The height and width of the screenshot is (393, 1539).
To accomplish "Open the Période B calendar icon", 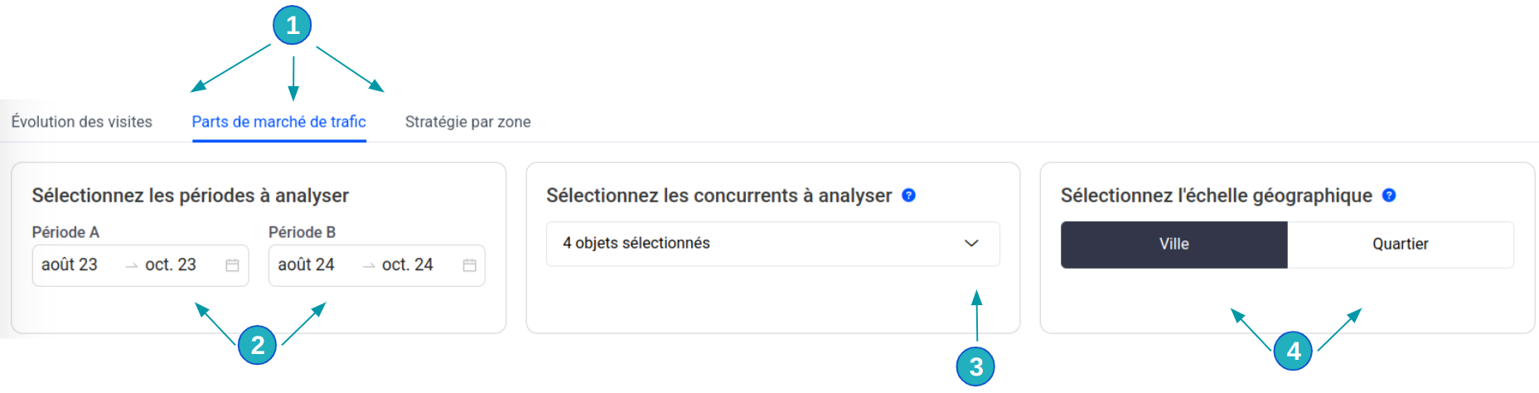I will click(x=469, y=265).
